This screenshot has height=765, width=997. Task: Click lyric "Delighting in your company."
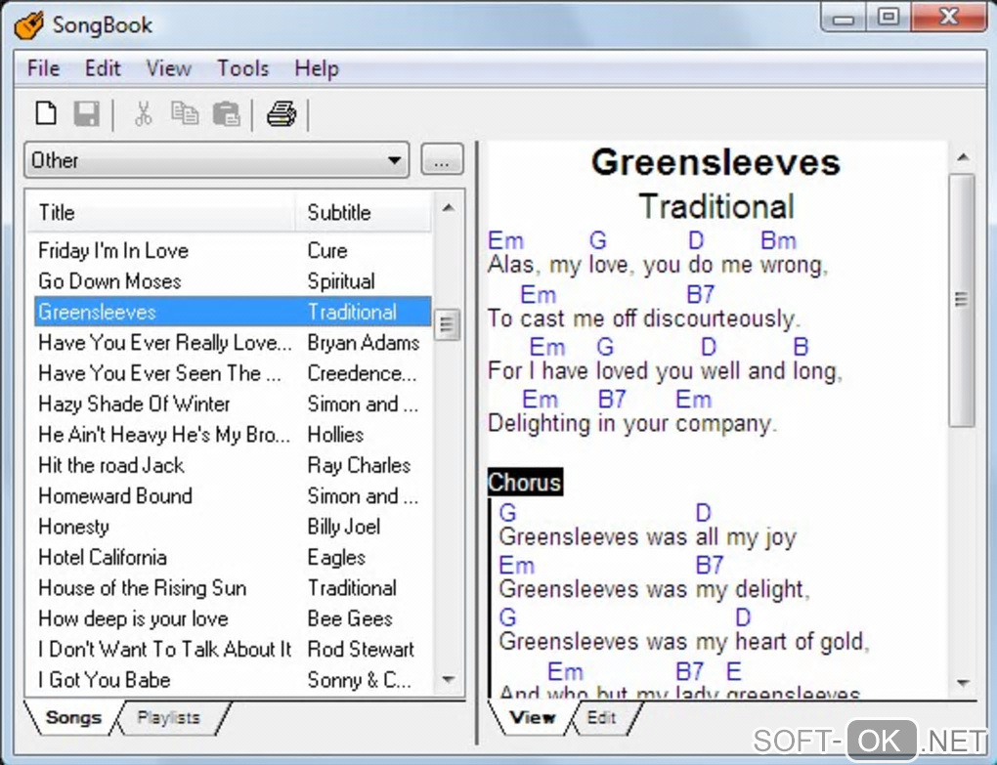632,424
